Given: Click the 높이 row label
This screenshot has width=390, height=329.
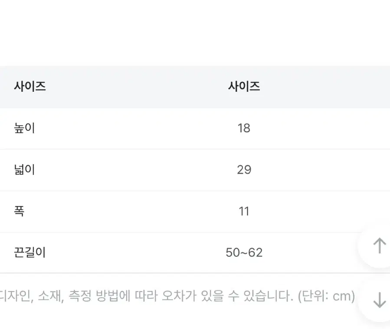Looking at the screenshot, I should click(24, 128).
